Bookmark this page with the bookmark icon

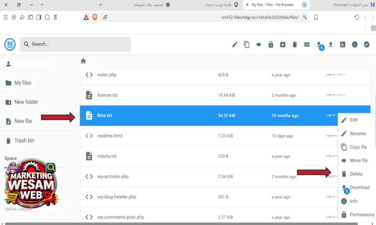316,17
